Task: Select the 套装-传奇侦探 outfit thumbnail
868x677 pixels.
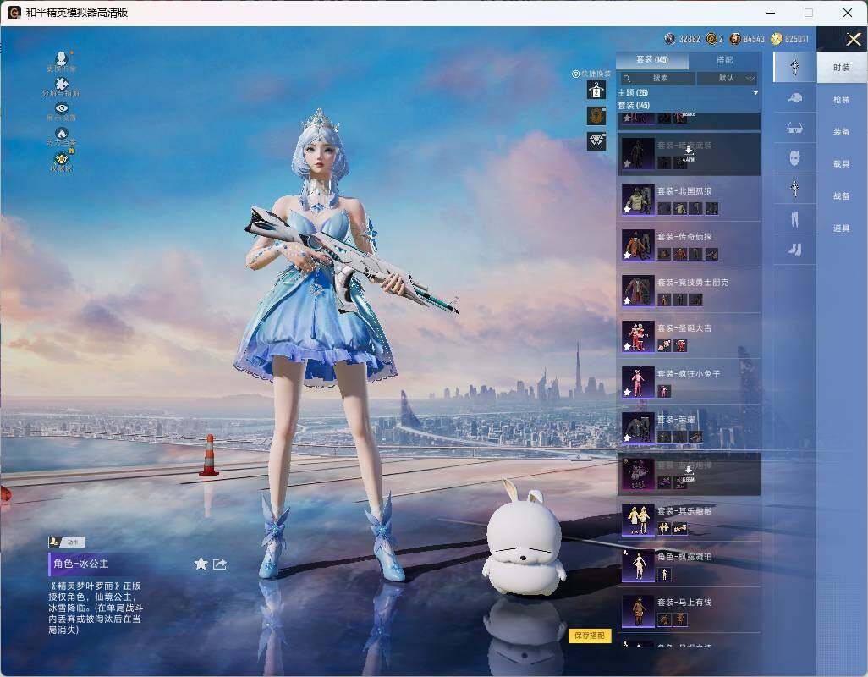Action: pos(638,245)
